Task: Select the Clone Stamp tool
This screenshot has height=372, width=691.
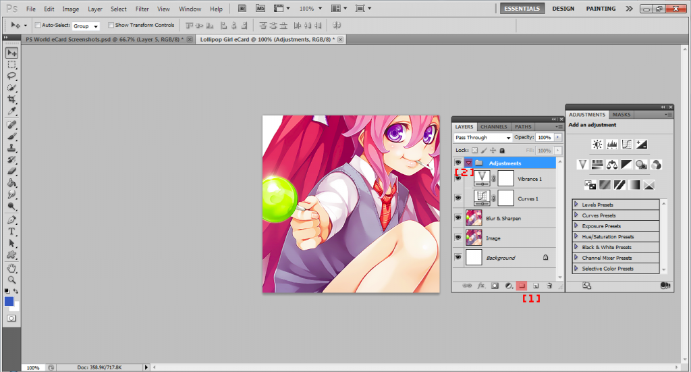Action: [x=12, y=148]
